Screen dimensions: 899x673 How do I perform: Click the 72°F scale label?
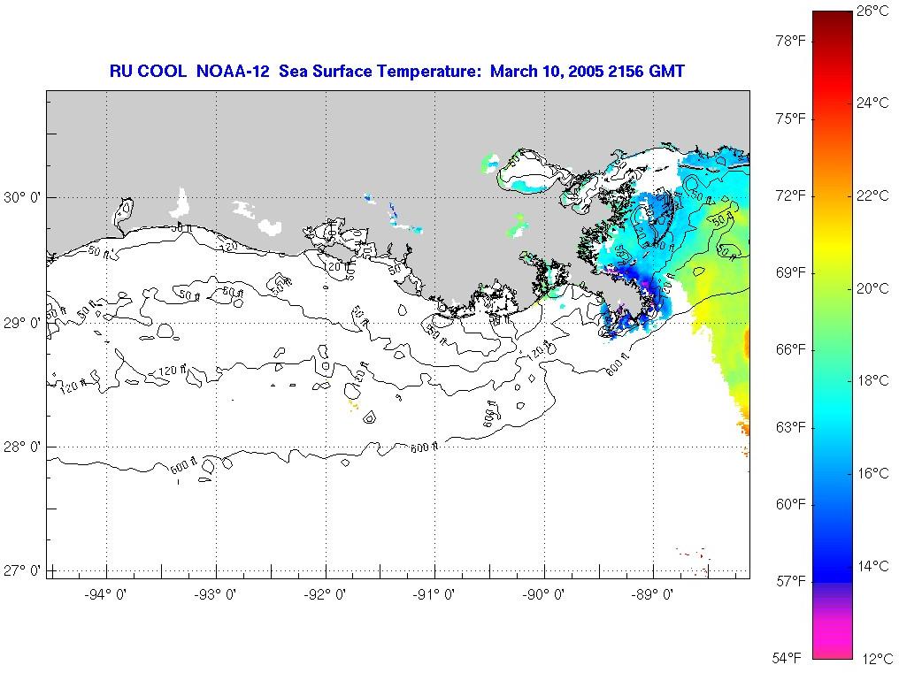click(x=790, y=196)
